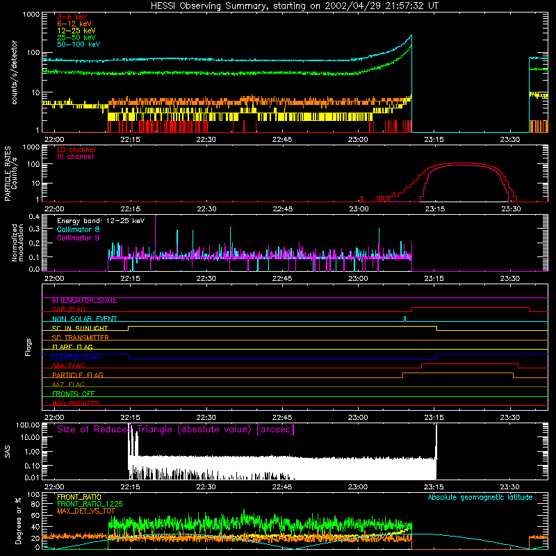The width and height of the screenshot is (556, 556).
Task: Click the 22:45 tick label under Flags panel
Action: click(282, 418)
